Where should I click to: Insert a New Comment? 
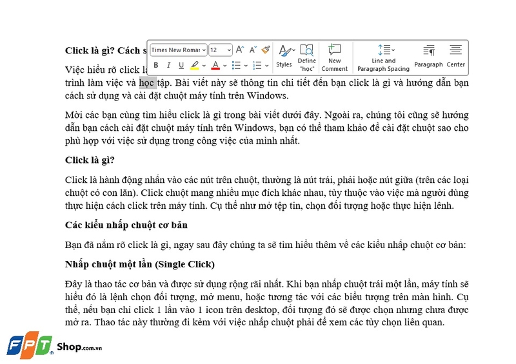pos(334,57)
